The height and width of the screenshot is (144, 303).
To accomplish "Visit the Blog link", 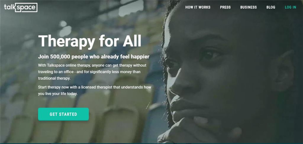I will (x=270, y=7).
